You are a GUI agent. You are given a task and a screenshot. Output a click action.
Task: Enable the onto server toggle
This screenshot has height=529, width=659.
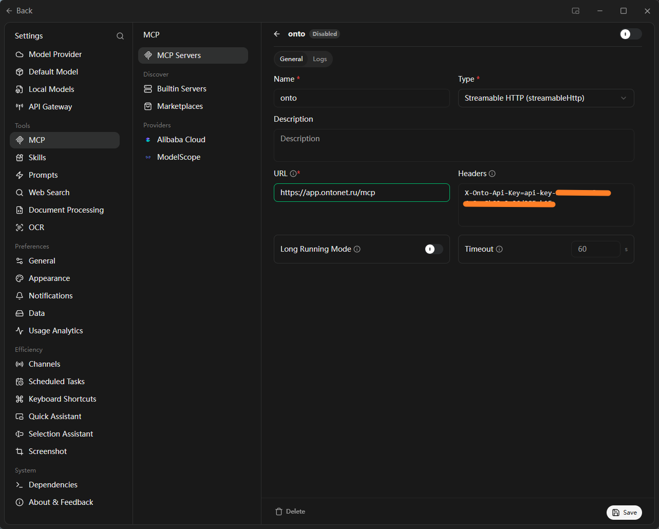[x=630, y=34]
